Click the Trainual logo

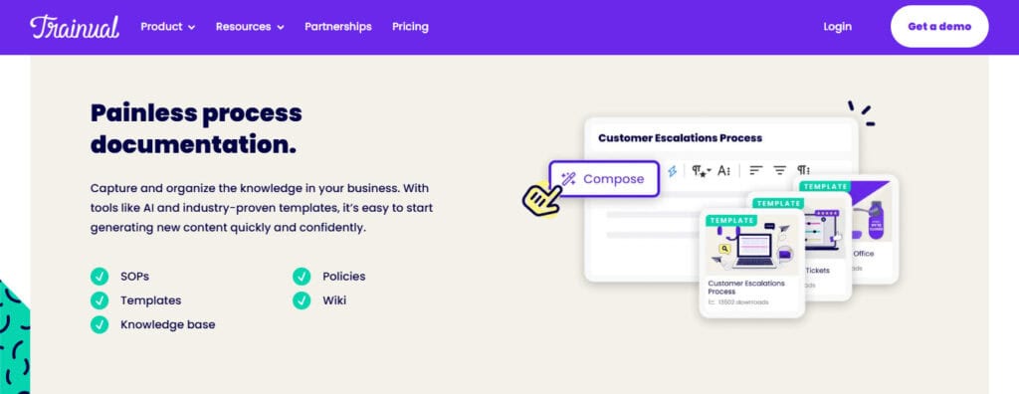point(74,27)
